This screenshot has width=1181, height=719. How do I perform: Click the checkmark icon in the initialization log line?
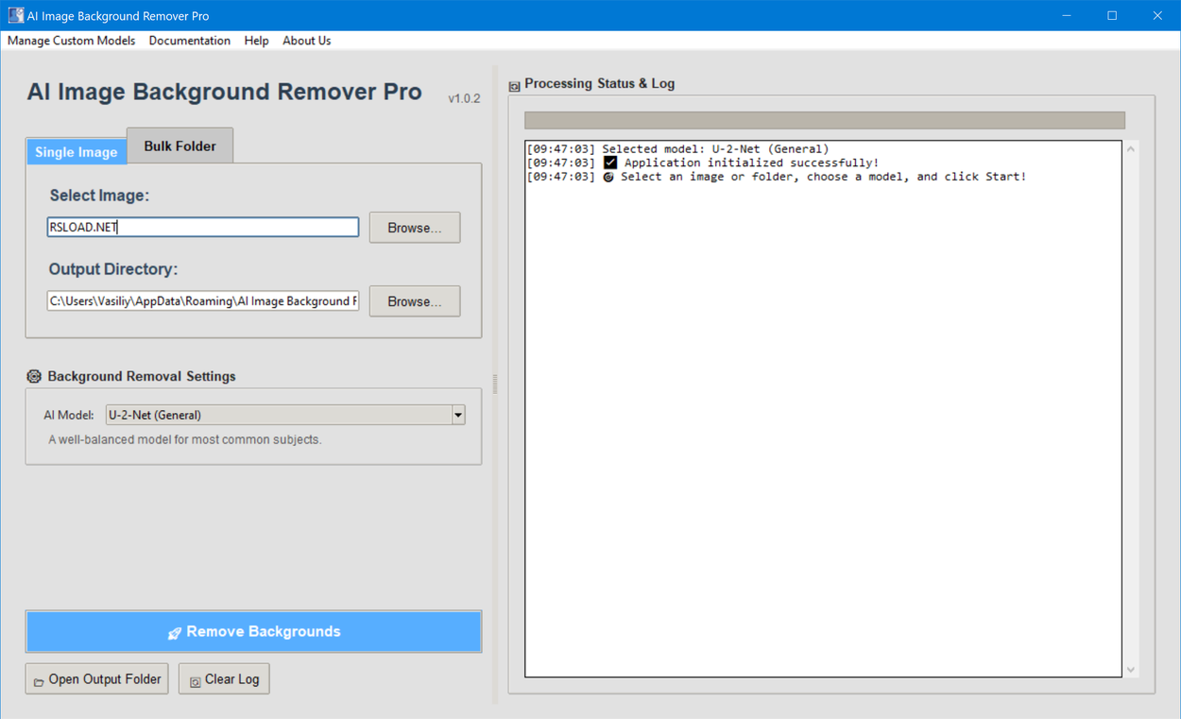(x=609, y=162)
